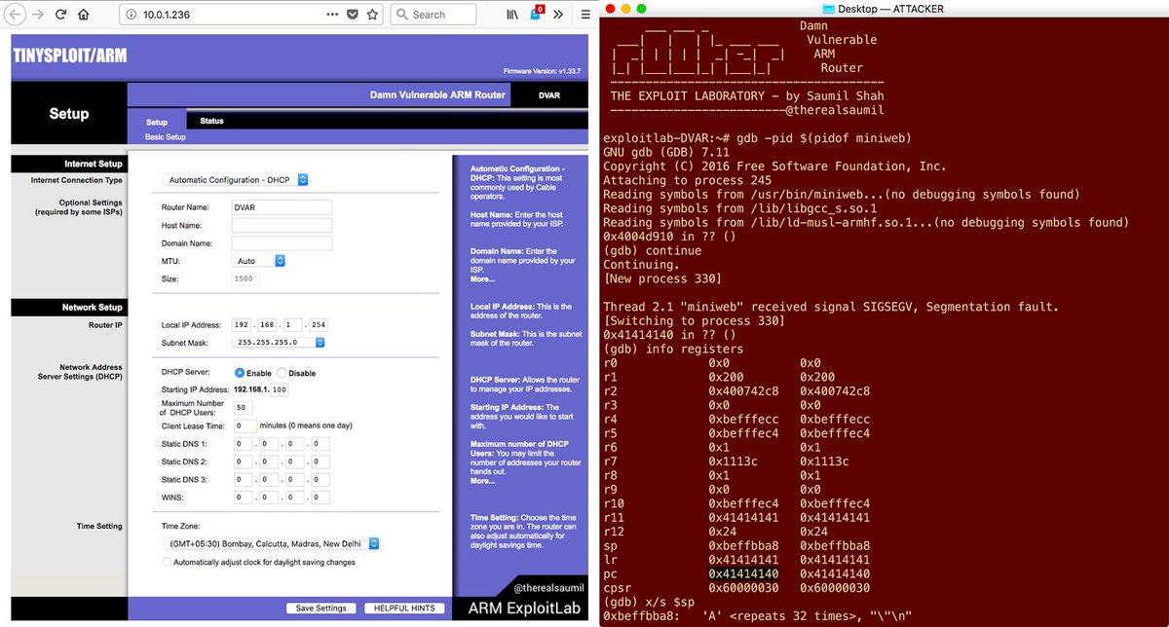The height and width of the screenshot is (627, 1169).
Task: View site information for 10.0.1.236
Action: click(x=131, y=15)
